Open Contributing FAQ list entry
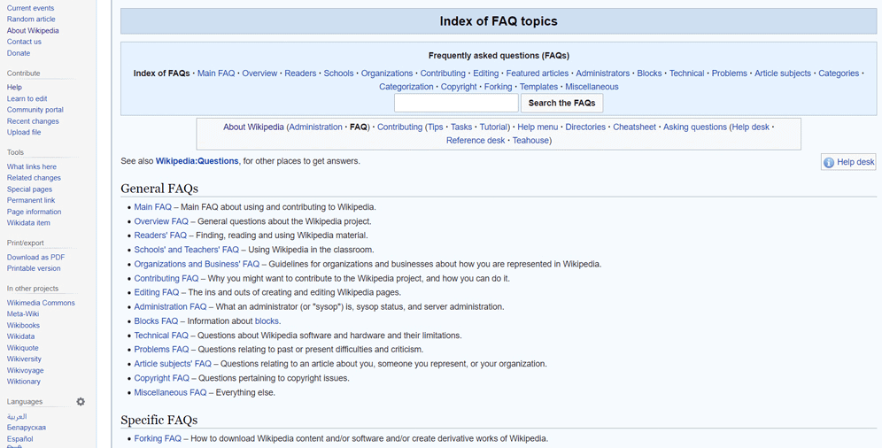The height and width of the screenshot is (448, 882). click(166, 278)
